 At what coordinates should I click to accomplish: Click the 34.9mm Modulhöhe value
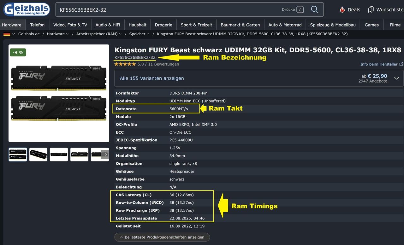177,156
